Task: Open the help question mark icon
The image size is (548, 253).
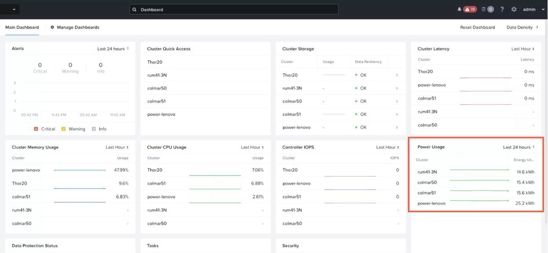Action: pos(502,9)
